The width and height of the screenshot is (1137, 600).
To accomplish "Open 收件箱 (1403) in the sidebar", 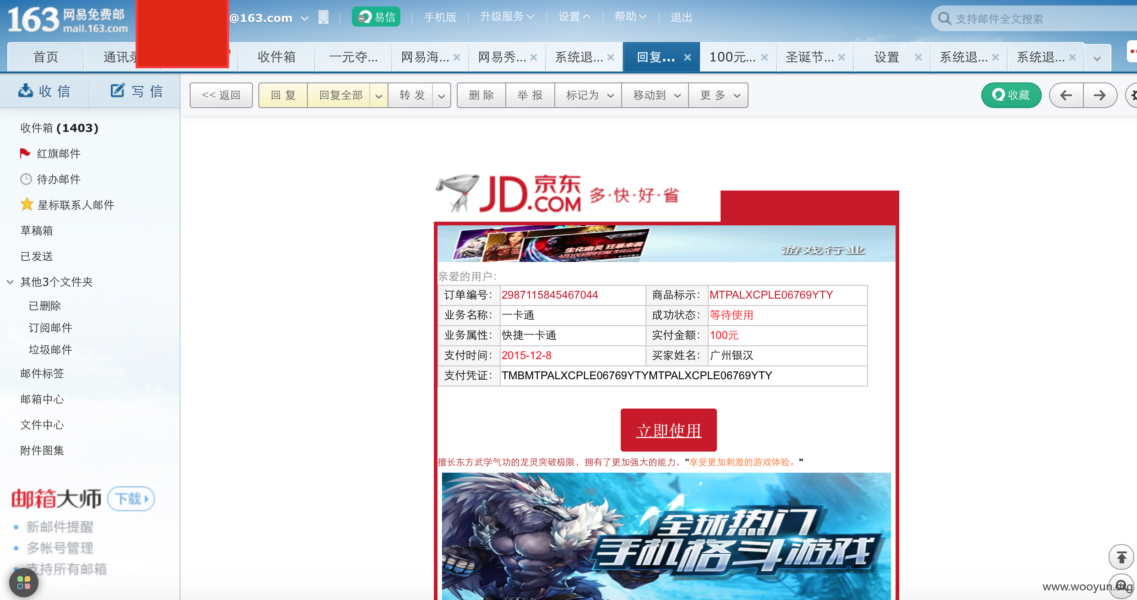I will 60,128.
